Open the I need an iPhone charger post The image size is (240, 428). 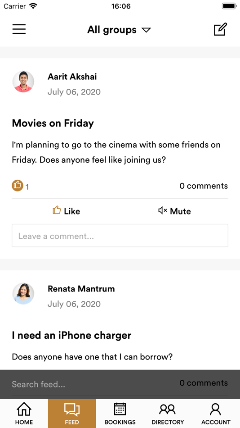point(71,336)
